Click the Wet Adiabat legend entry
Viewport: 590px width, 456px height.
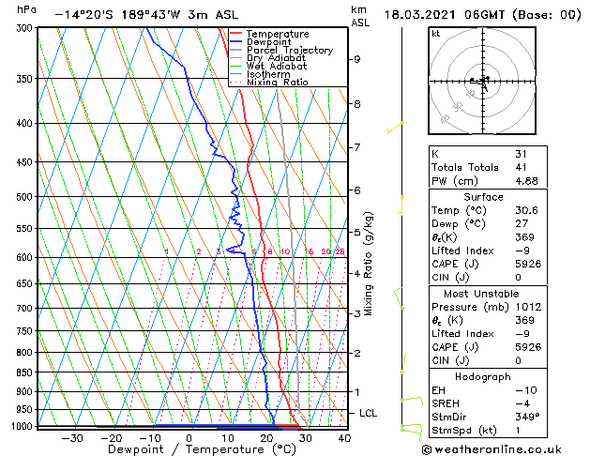click(268, 66)
